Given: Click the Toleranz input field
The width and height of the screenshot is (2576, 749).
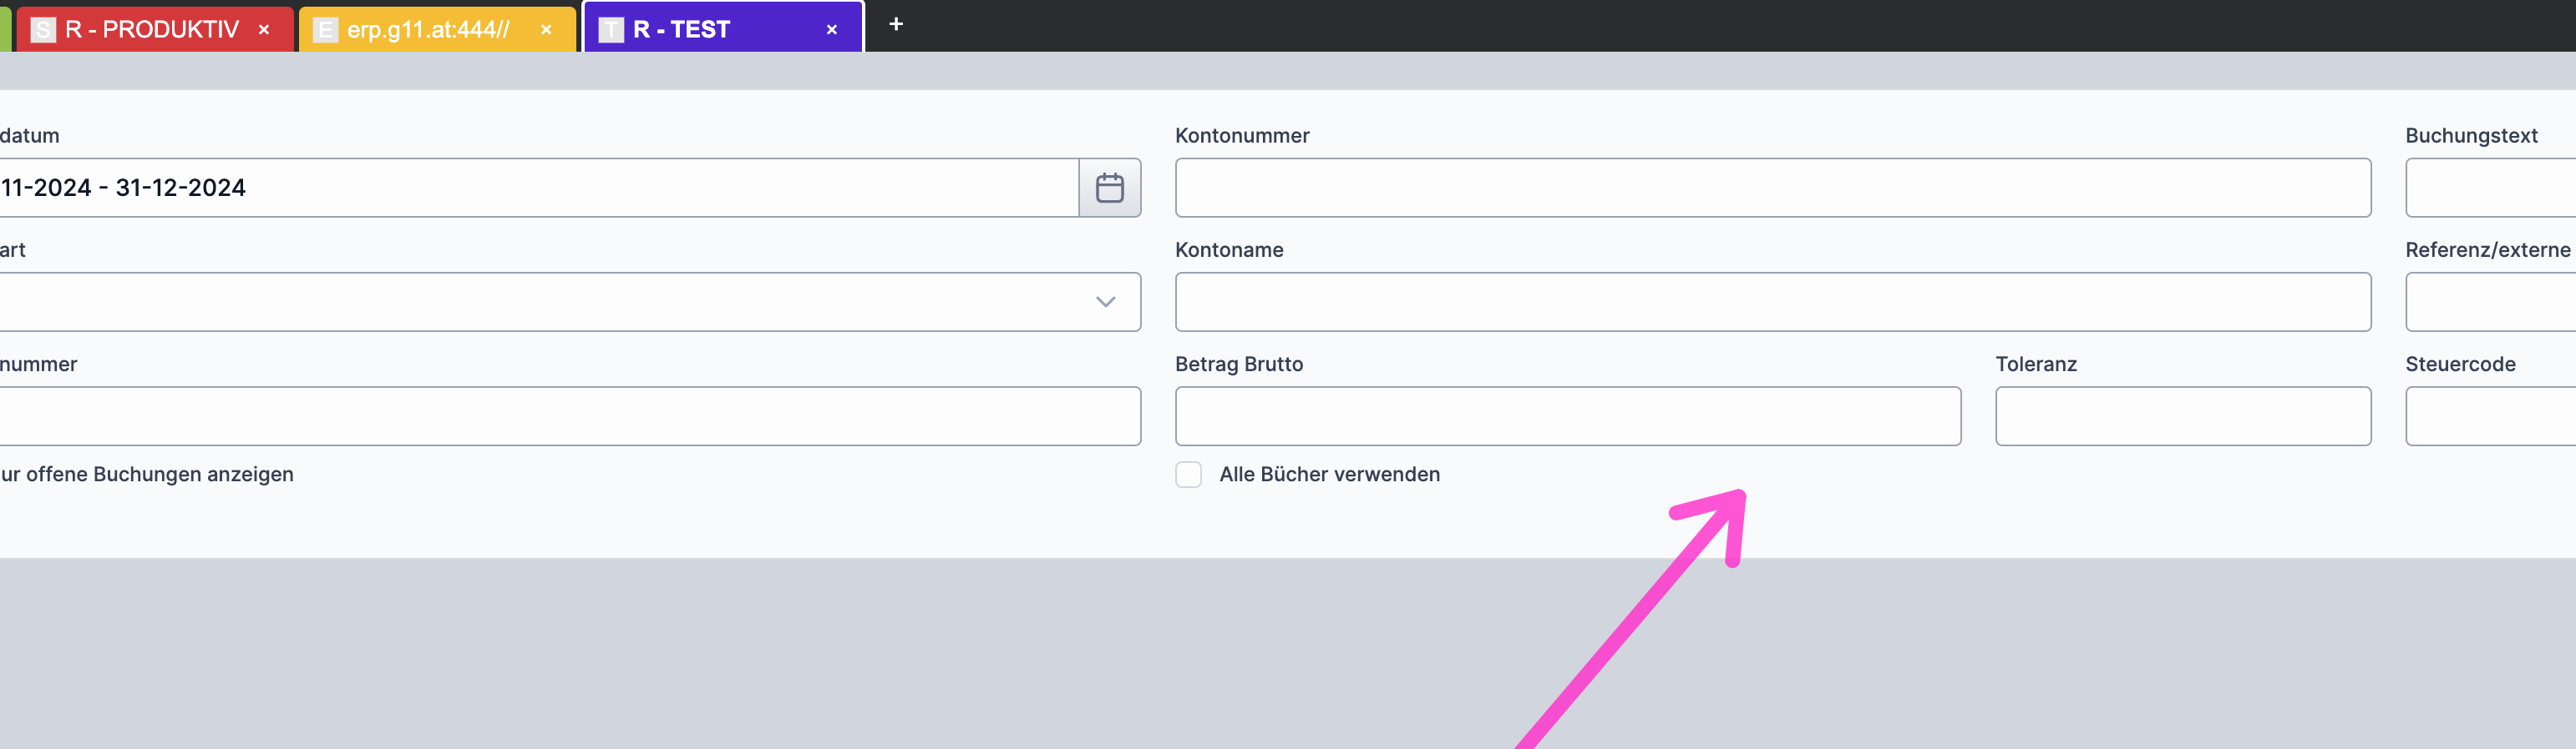Looking at the screenshot, I should (x=2182, y=416).
